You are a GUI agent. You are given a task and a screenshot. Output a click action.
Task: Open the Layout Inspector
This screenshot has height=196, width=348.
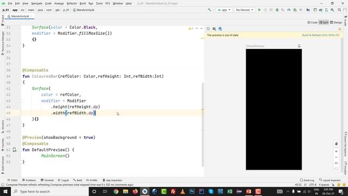point(330,180)
